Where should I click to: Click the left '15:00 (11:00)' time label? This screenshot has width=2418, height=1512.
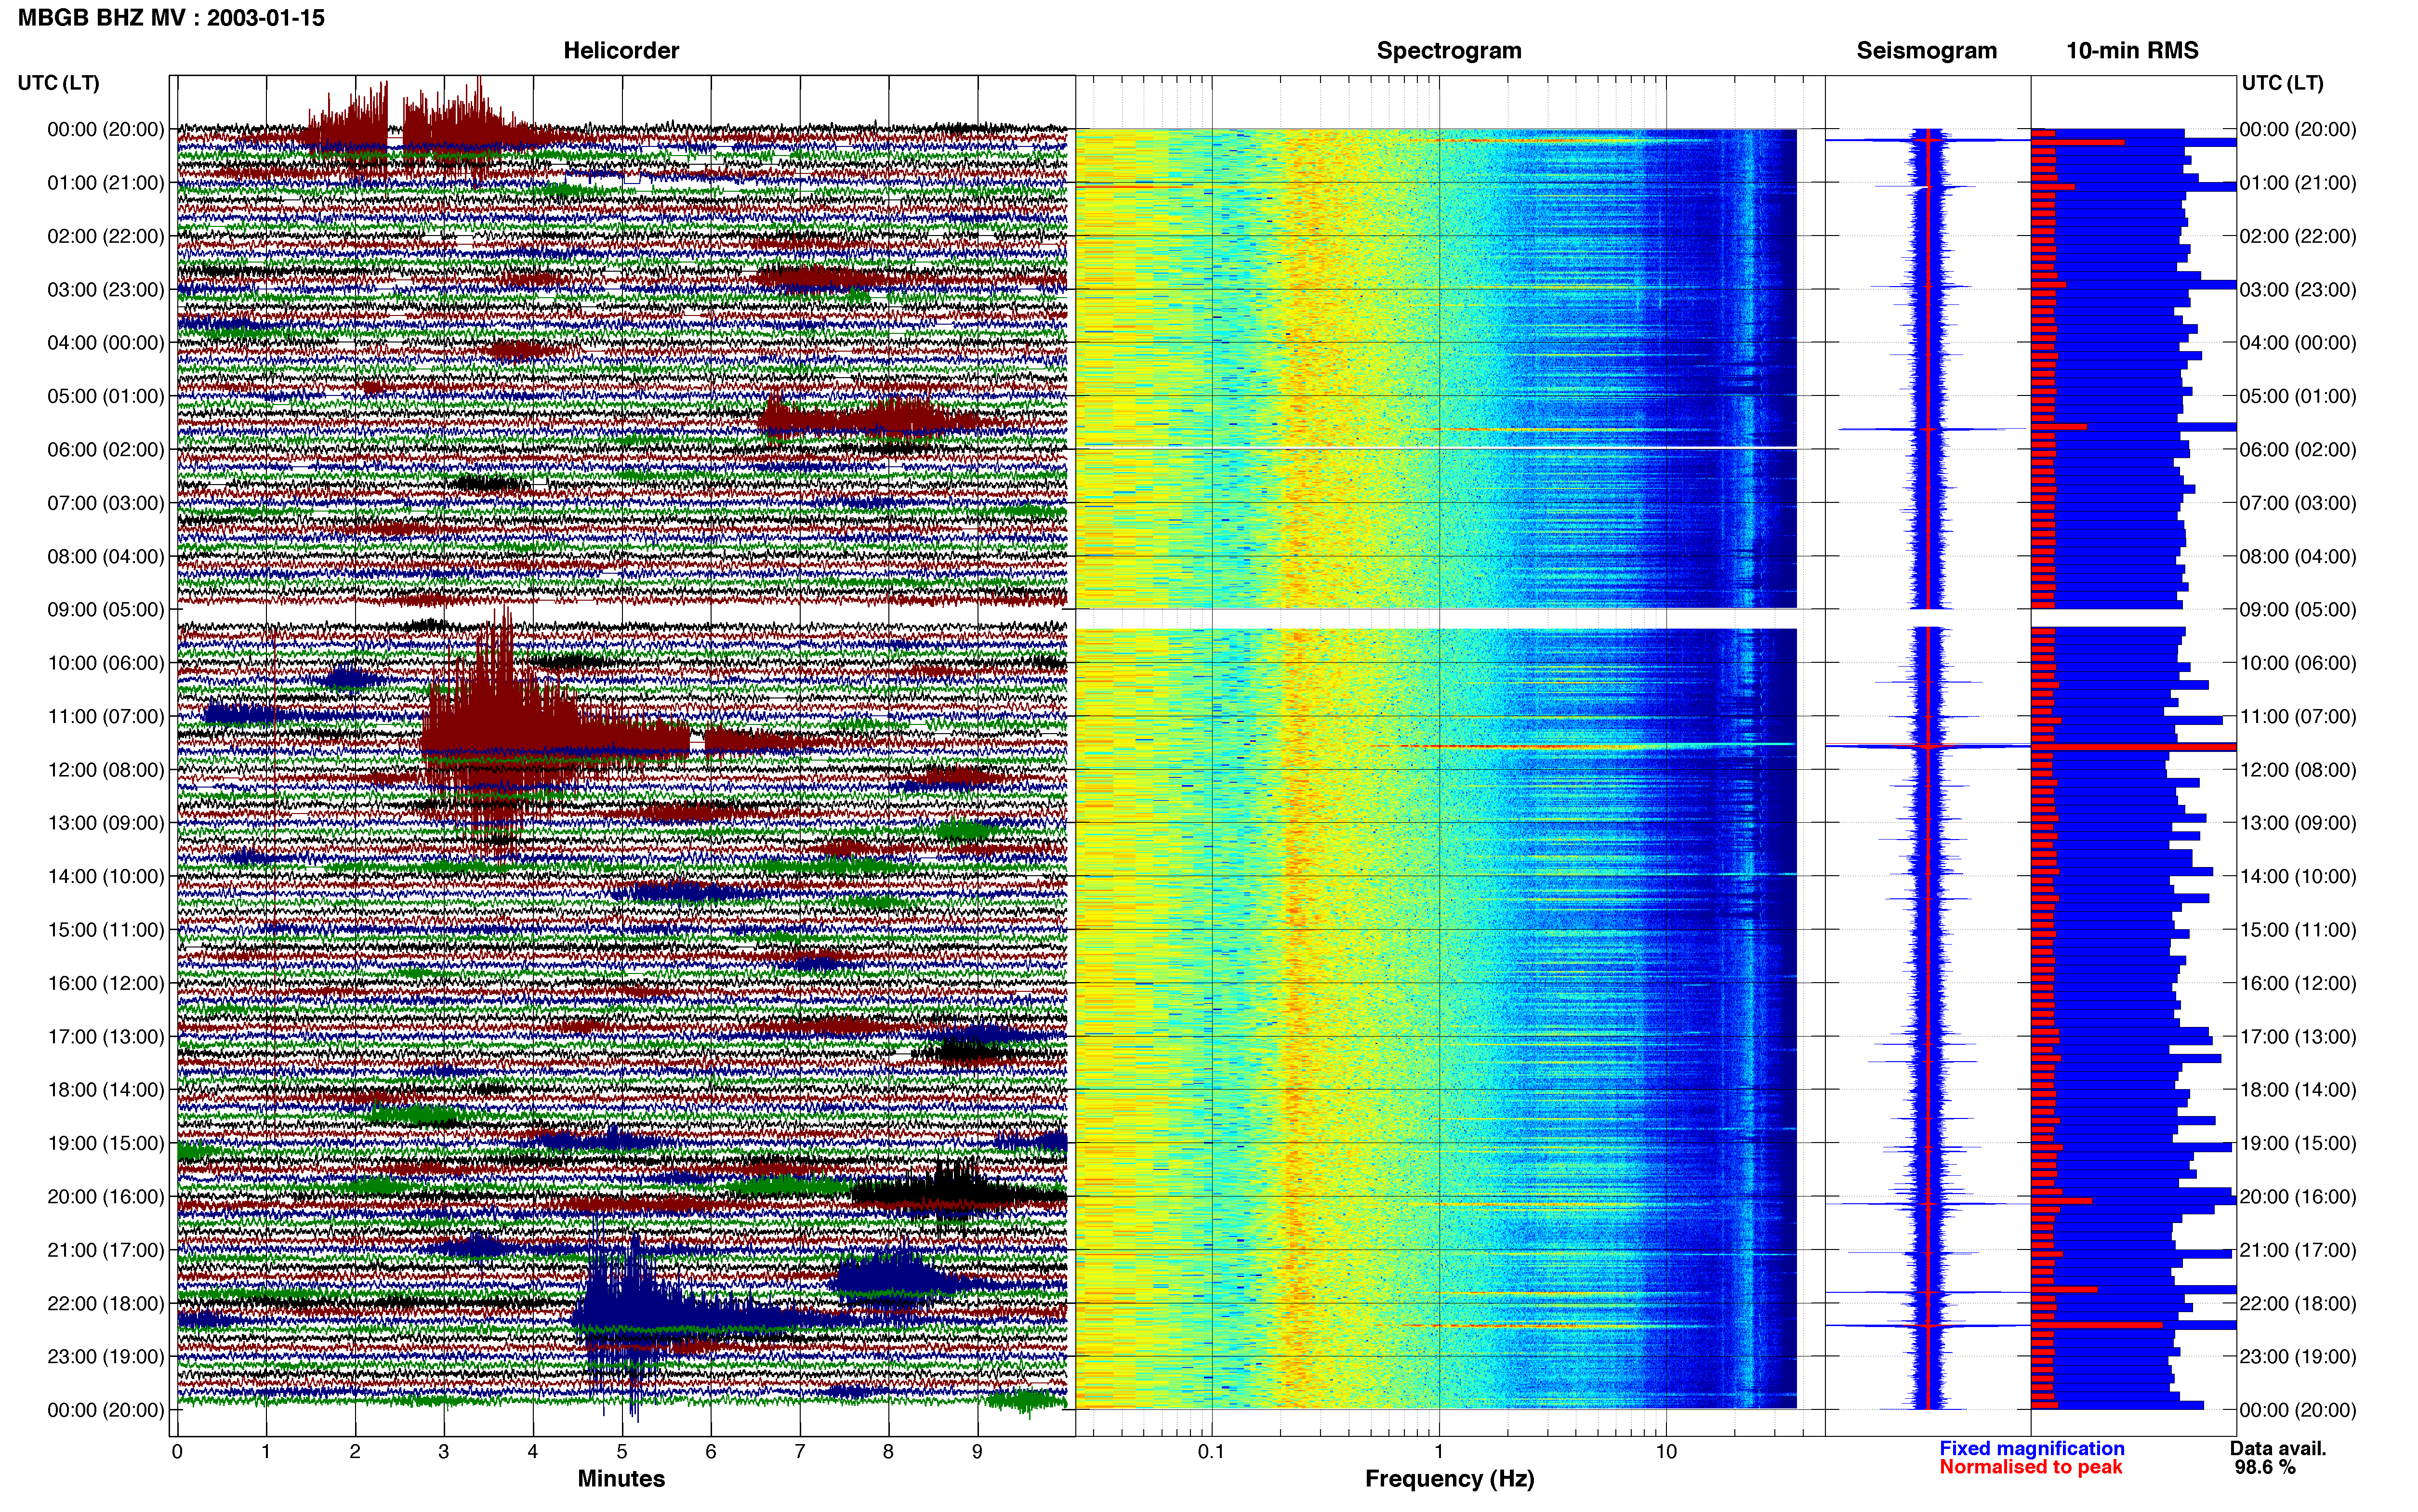point(106,929)
